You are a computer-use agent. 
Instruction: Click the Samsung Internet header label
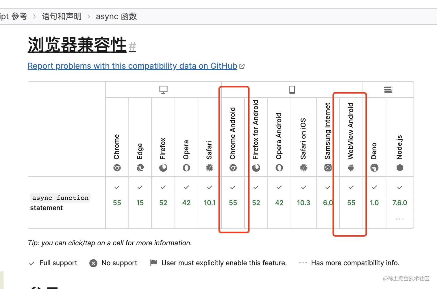[x=327, y=131]
